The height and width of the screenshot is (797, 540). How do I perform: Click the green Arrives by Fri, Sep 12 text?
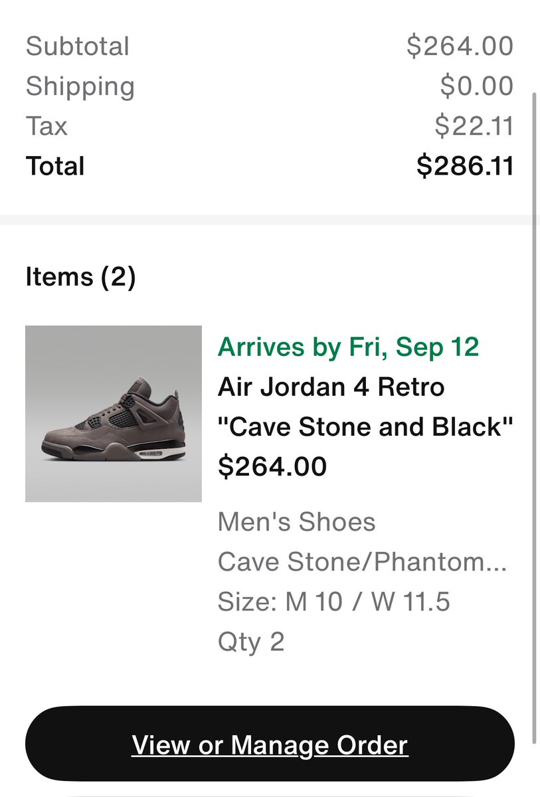(348, 346)
